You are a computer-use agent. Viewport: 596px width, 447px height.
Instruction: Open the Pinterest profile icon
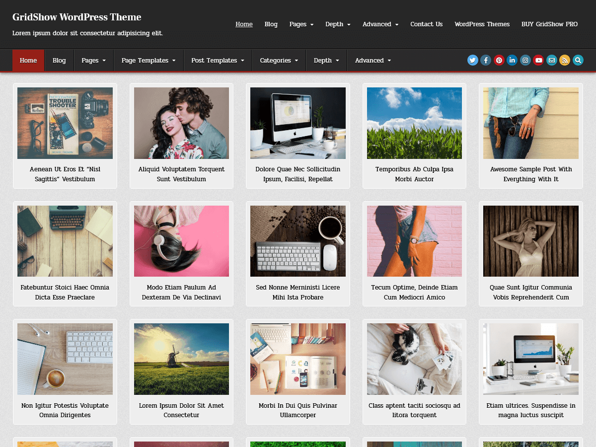pyautogui.click(x=499, y=60)
